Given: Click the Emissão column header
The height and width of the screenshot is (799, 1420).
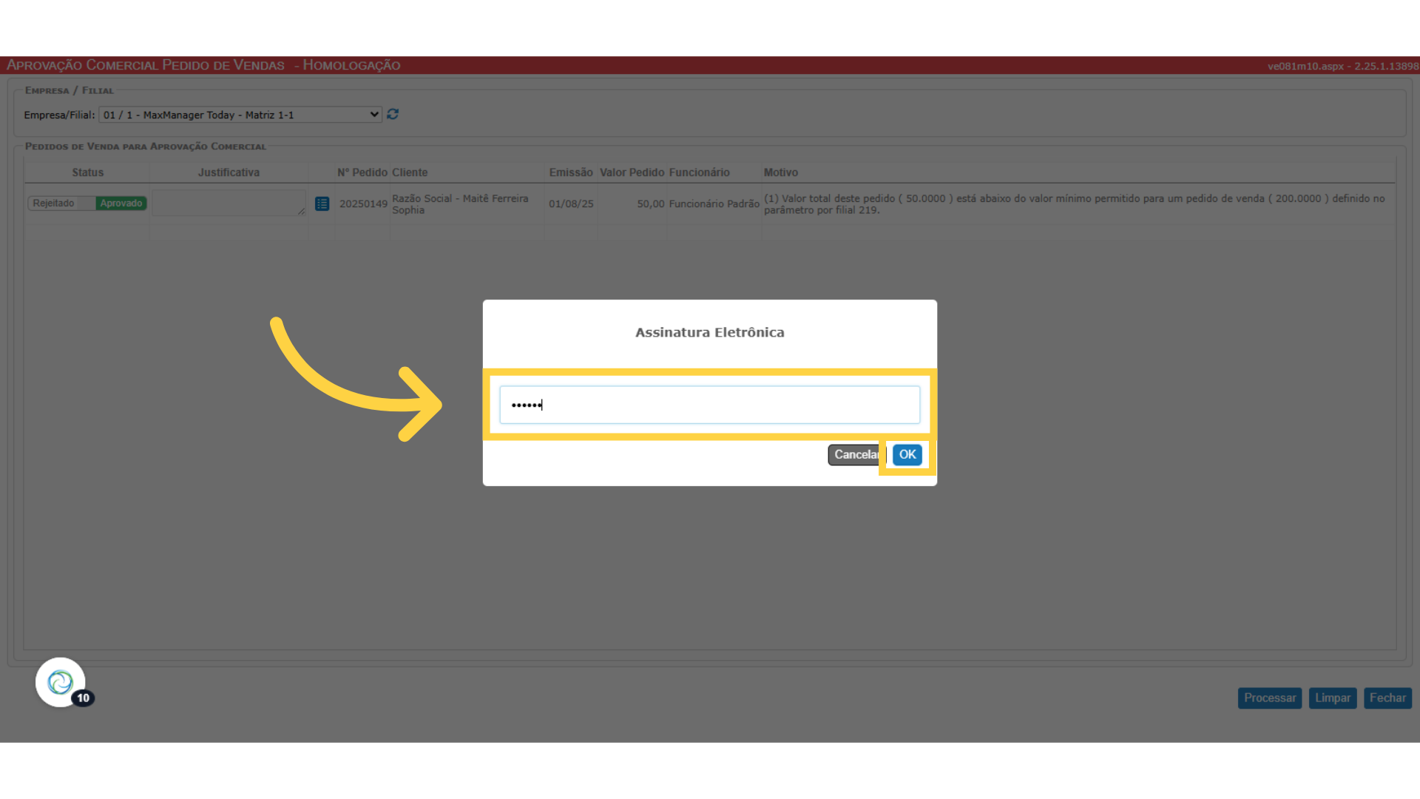Looking at the screenshot, I should click(571, 172).
